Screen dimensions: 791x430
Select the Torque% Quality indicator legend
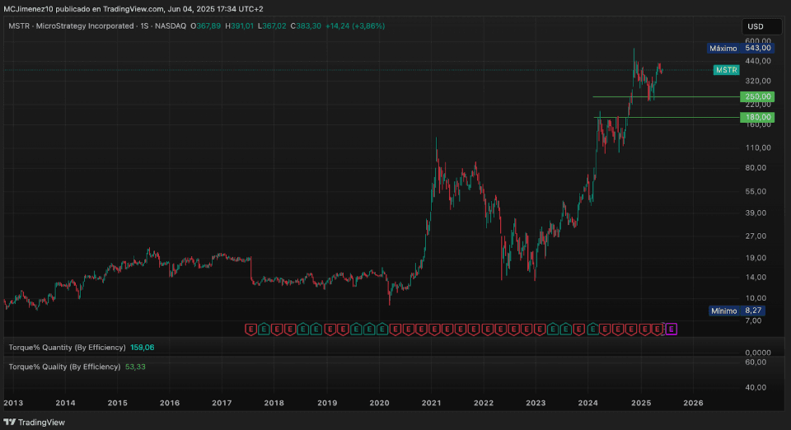pyautogui.click(x=64, y=367)
